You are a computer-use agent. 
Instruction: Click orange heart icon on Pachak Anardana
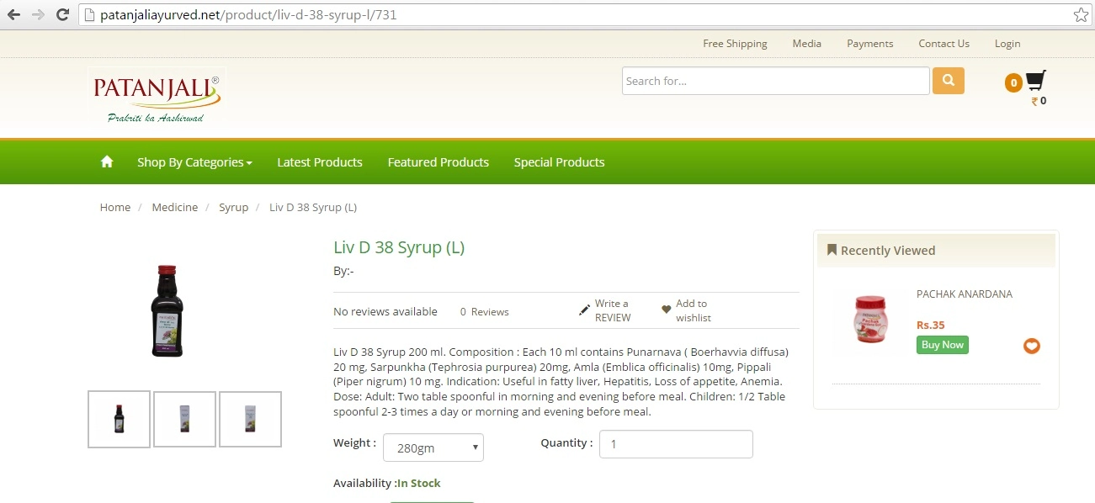[x=1031, y=346]
